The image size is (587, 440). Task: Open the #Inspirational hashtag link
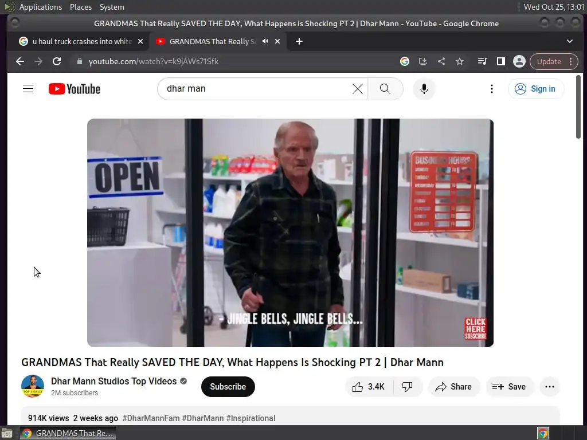coord(251,418)
